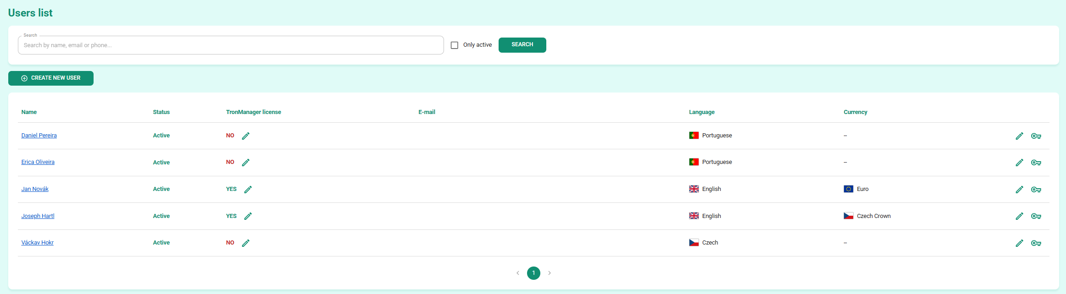Click the Czech Crown currency text
1066x294 pixels.
pyautogui.click(x=874, y=216)
